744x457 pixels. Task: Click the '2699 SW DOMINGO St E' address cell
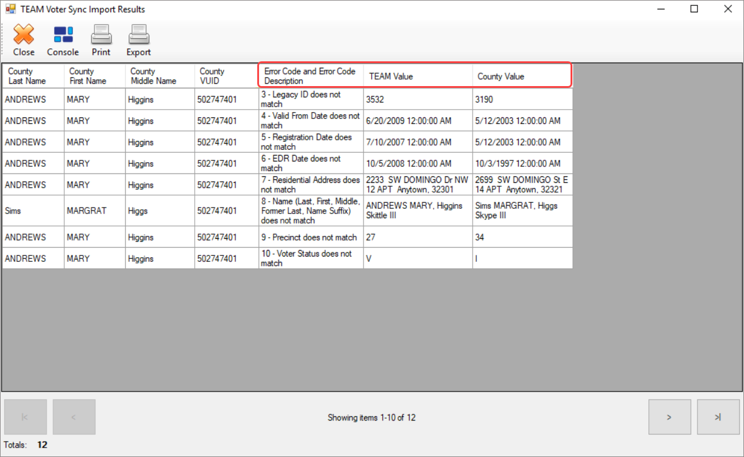pos(522,185)
